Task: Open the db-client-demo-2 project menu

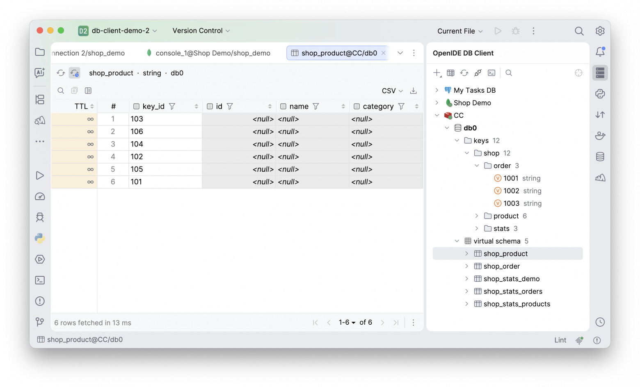Action: coord(118,31)
